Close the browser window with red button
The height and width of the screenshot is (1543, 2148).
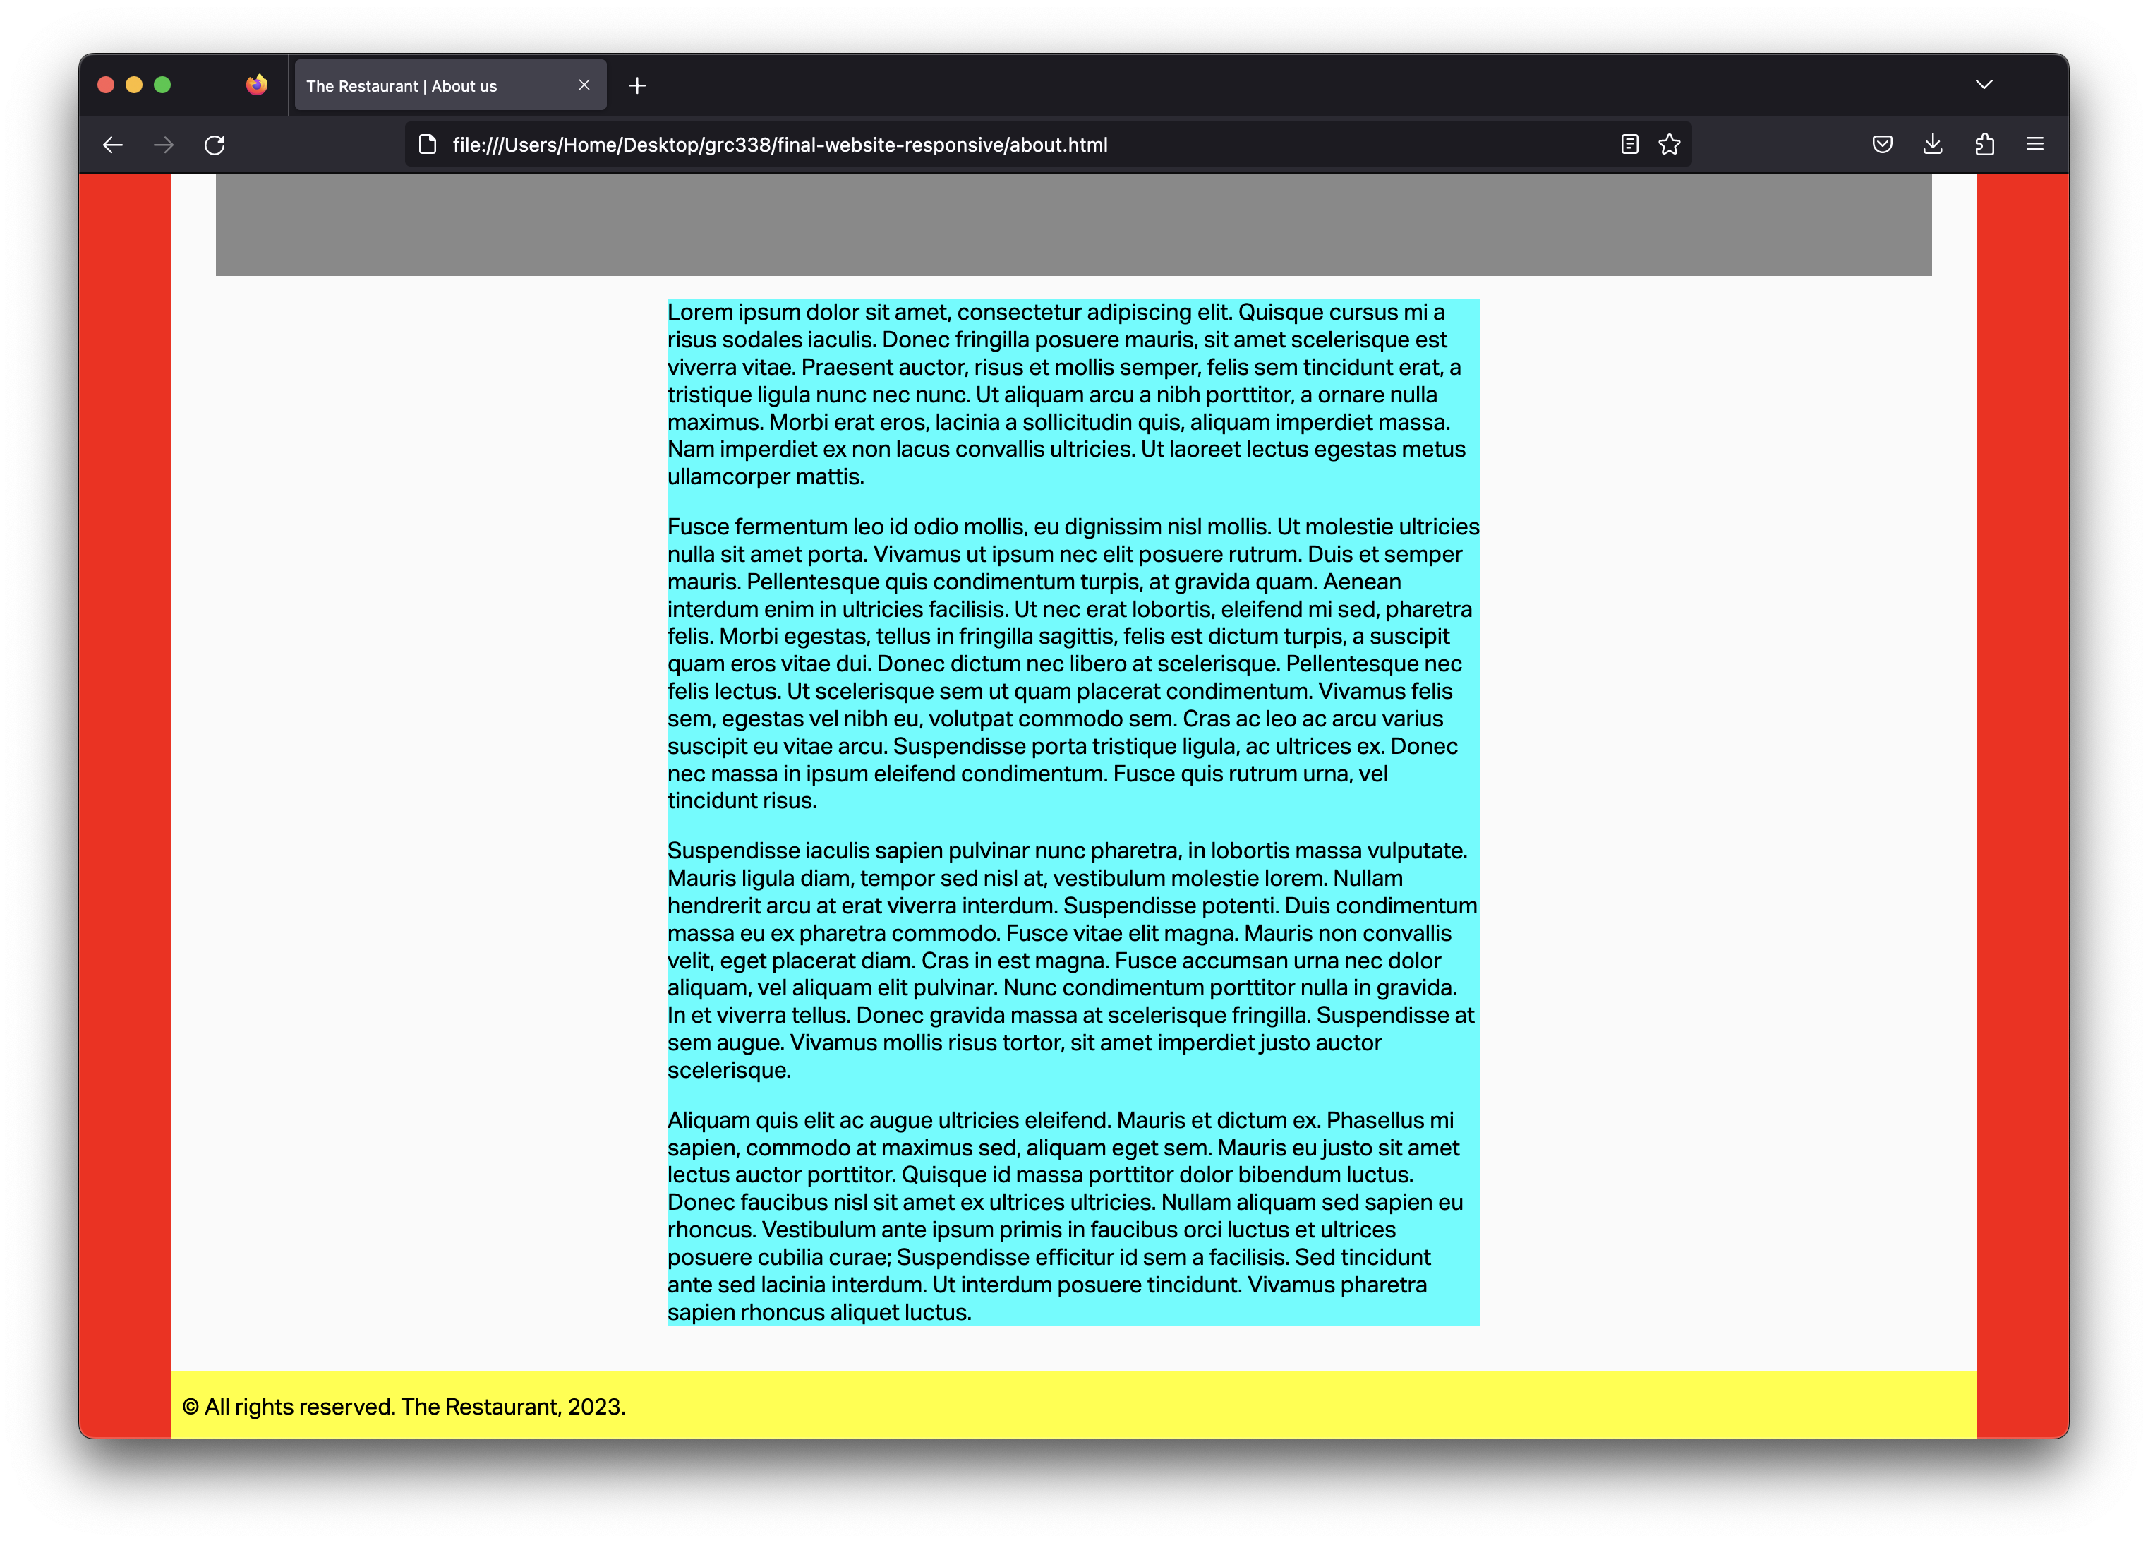point(106,85)
